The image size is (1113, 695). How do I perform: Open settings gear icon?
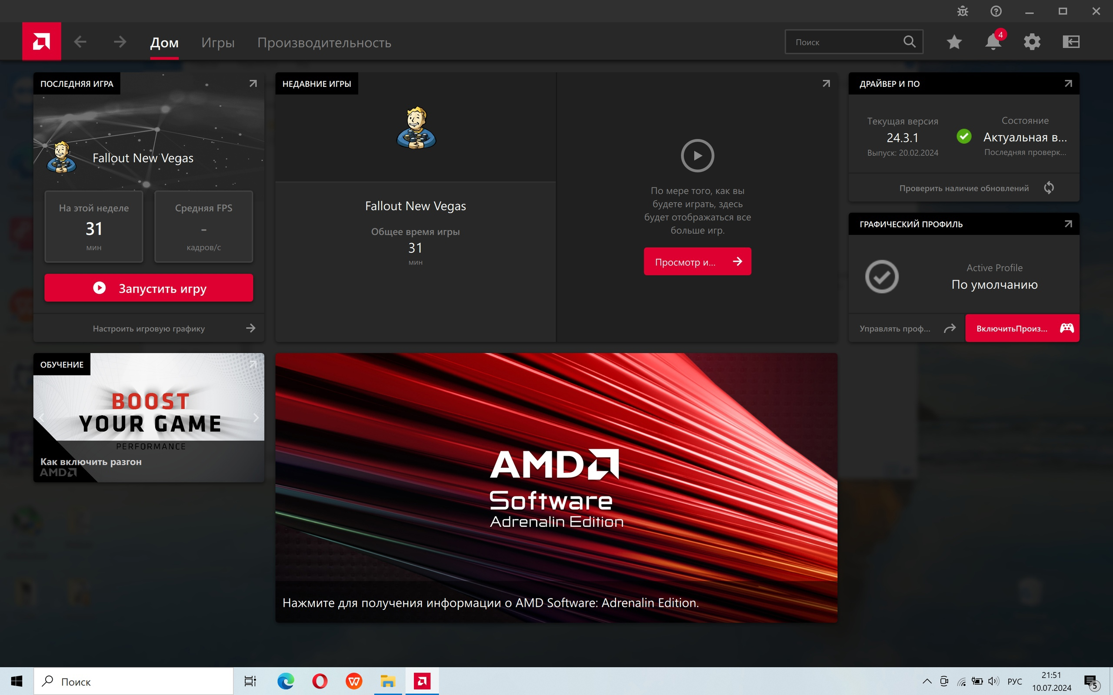pyautogui.click(x=1032, y=42)
